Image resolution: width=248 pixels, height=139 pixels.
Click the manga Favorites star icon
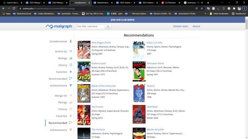pos(71,116)
